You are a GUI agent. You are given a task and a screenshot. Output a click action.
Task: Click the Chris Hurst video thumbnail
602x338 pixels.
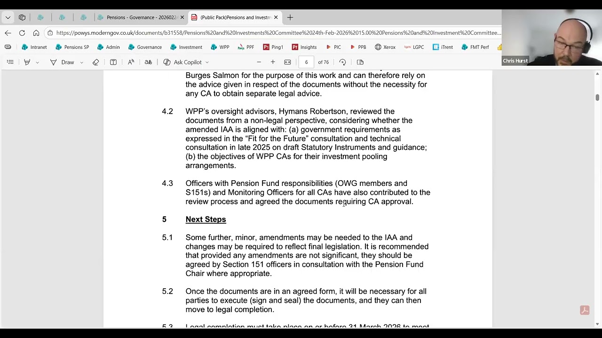click(x=552, y=38)
